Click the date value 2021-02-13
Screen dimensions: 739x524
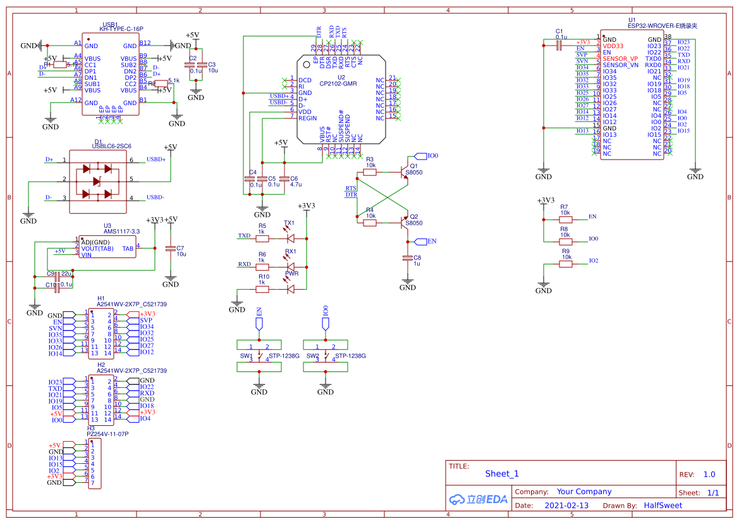(566, 505)
